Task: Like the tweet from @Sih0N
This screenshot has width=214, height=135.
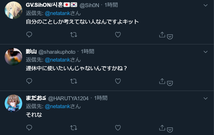Action: [x=118, y=35]
